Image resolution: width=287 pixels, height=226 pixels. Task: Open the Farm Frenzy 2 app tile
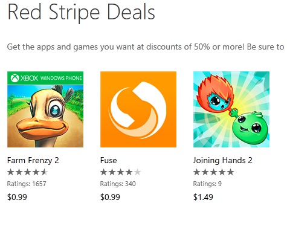[x=45, y=109]
